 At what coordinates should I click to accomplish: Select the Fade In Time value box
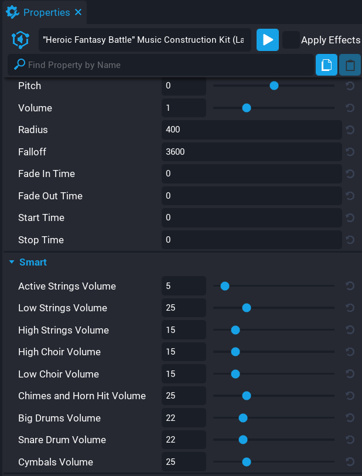[252, 174]
